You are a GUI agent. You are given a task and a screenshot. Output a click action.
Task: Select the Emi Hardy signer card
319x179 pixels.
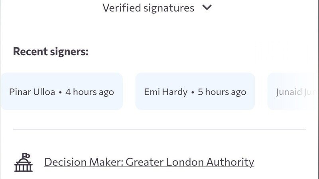pyautogui.click(x=195, y=91)
